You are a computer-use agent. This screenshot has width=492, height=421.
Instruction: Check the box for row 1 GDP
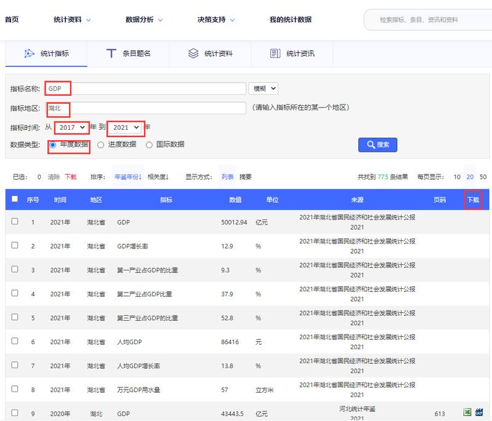[15, 222]
